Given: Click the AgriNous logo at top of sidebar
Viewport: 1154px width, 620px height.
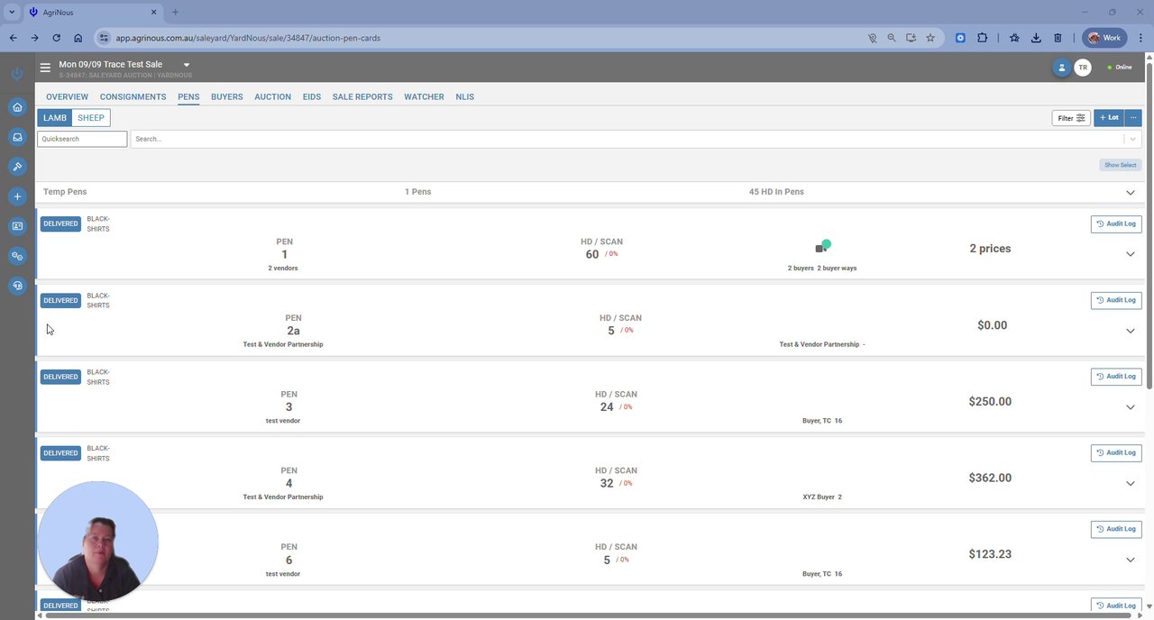Looking at the screenshot, I should 17,74.
